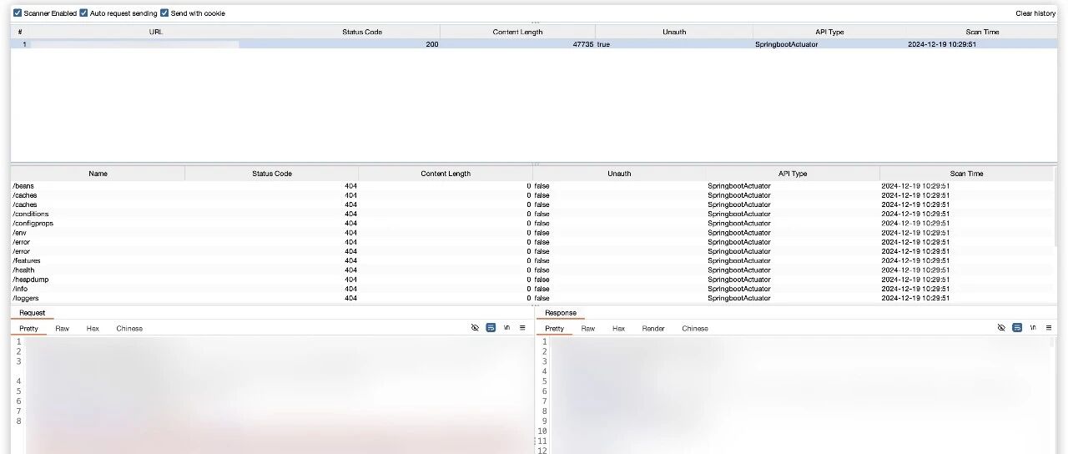Sort endpoint table by Scan Time header
Viewport: 1068px width, 454px height.
tap(967, 174)
